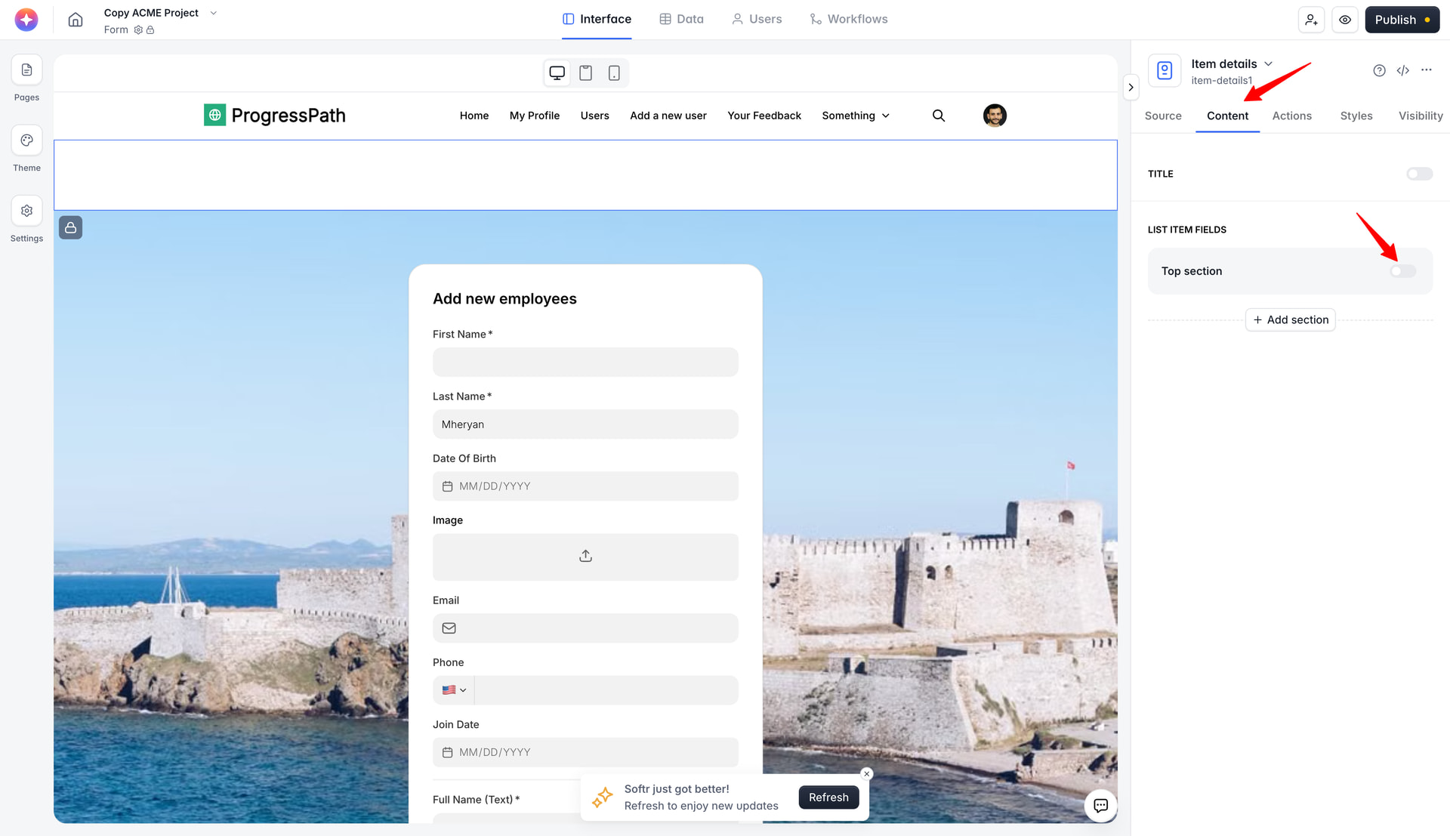This screenshot has height=836, width=1450.
Task: Click the envelope icon in Email field
Action: tap(449, 628)
